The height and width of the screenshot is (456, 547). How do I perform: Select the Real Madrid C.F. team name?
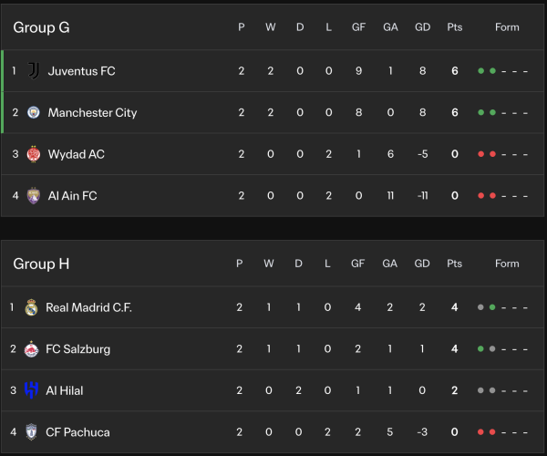pyautogui.click(x=88, y=307)
